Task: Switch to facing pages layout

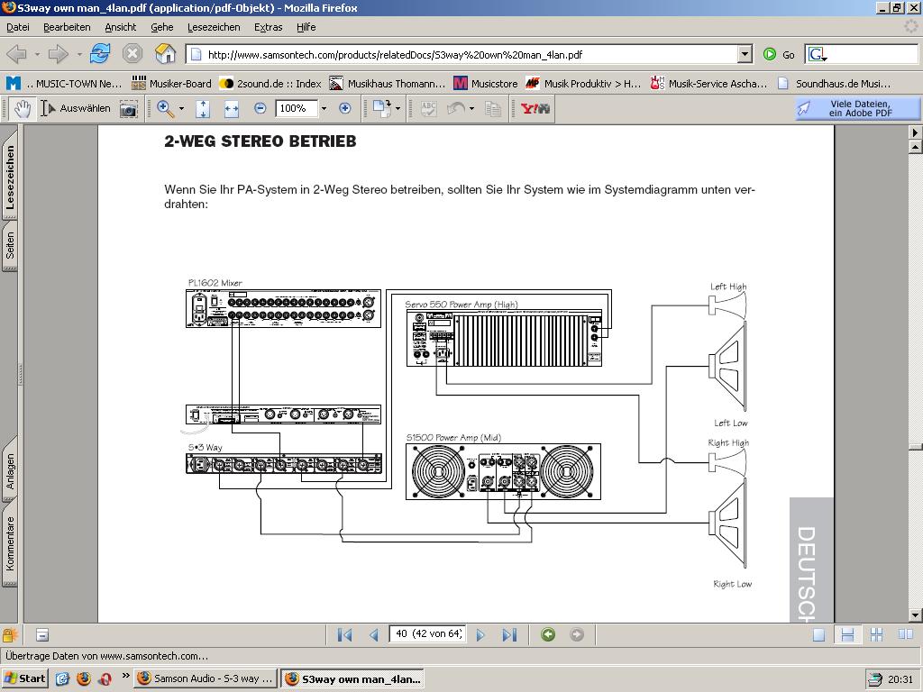Action: click(905, 634)
